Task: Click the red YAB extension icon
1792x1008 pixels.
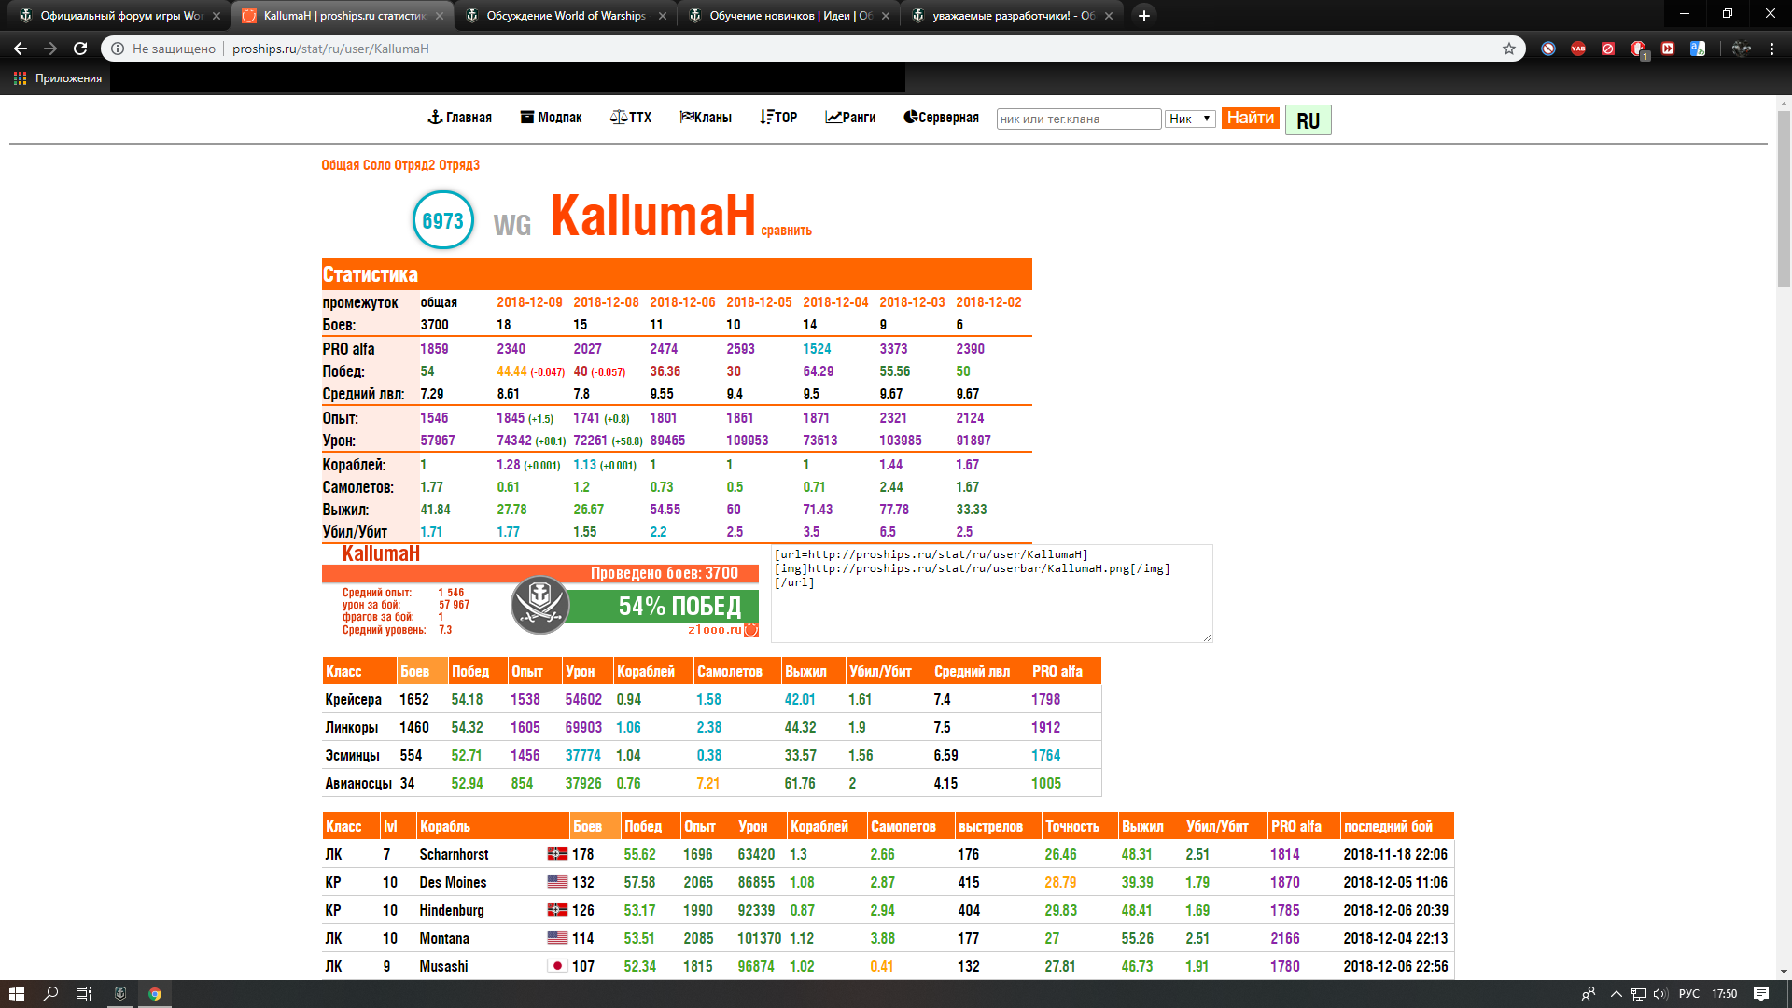Action: (1578, 49)
